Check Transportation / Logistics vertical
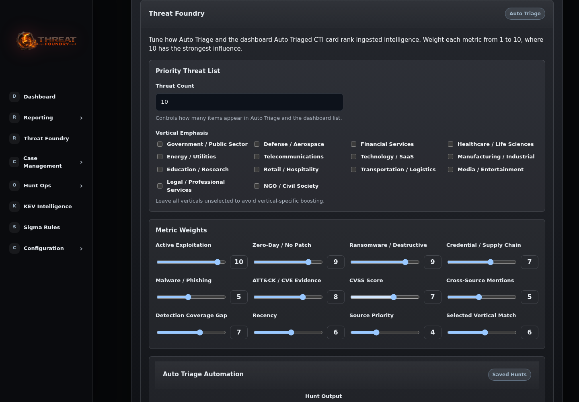Viewport: 579px width, 402px height. click(353, 170)
